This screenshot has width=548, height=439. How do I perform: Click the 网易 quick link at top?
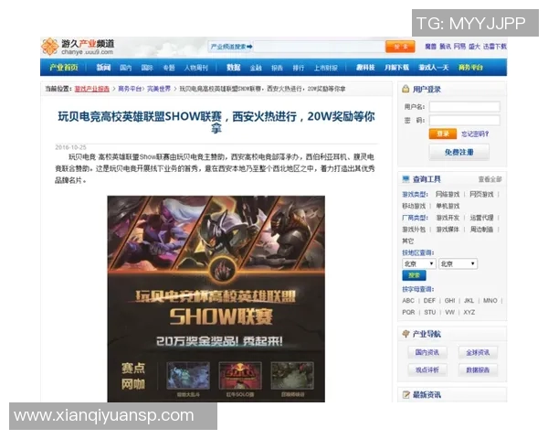[459, 47]
